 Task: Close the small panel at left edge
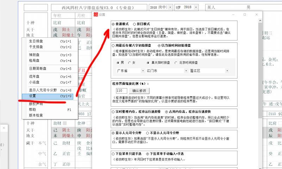[4, 128]
